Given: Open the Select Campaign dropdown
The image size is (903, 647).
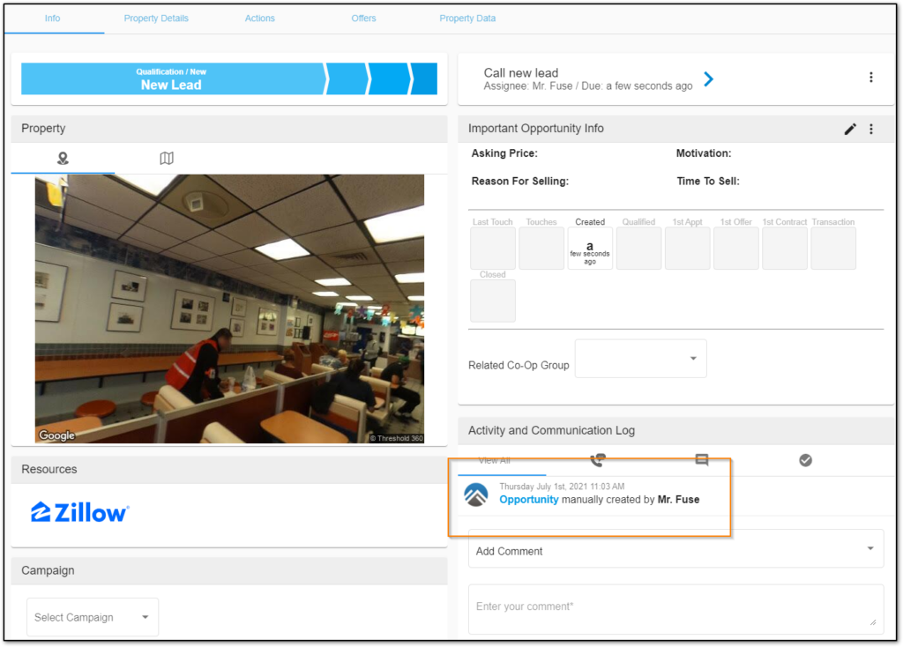Looking at the screenshot, I should 93,617.
